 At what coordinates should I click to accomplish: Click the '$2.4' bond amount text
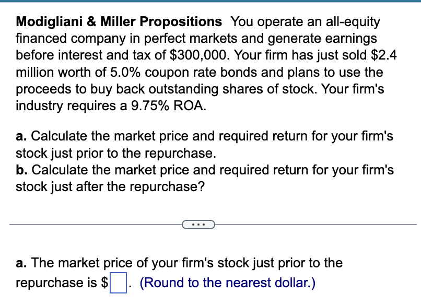pos(383,55)
